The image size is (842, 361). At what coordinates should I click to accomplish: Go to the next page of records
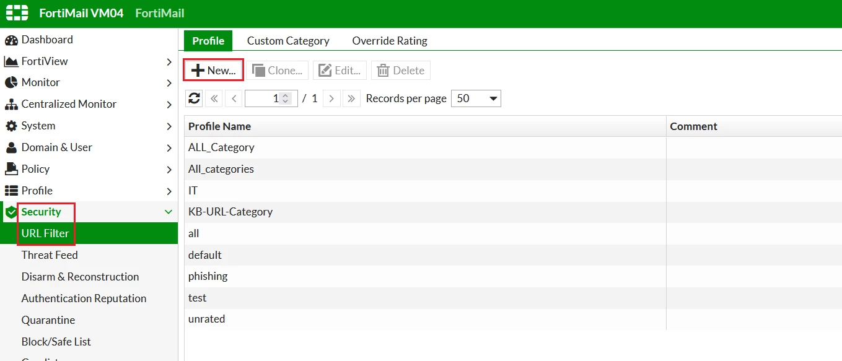332,98
